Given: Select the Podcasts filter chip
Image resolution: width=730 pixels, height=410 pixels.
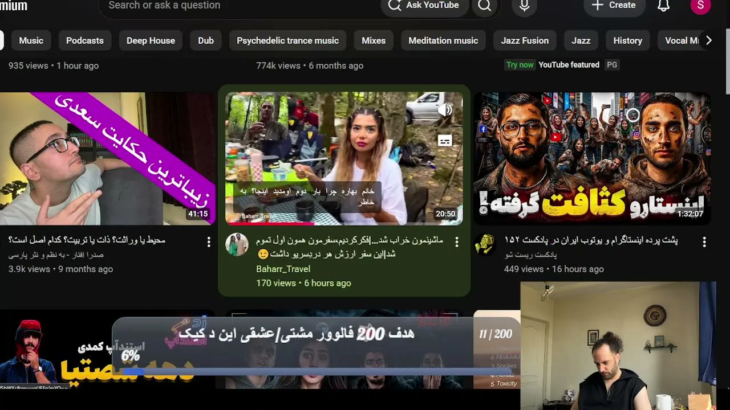Looking at the screenshot, I should coord(85,40).
